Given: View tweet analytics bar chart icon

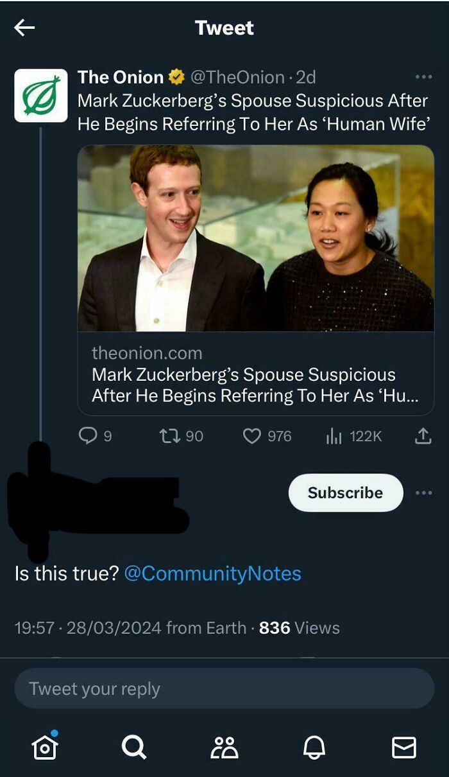Looking at the screenshot, I should [x=334, y=436].
